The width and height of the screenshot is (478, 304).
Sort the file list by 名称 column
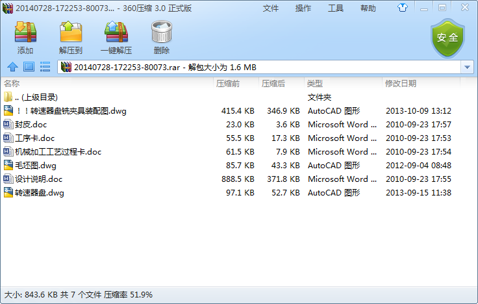coord(12,84)
